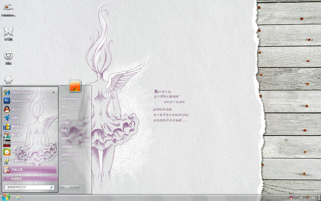Screen dimensions: 321x201
Task: Open the pinned Explorer icon on the taskbar
Action: (18, 198)
